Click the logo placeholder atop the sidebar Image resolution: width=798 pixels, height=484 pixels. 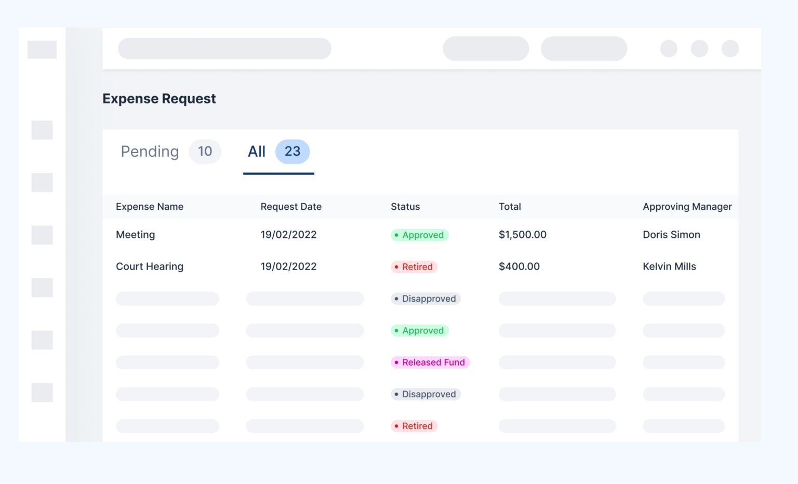[42, 50]
